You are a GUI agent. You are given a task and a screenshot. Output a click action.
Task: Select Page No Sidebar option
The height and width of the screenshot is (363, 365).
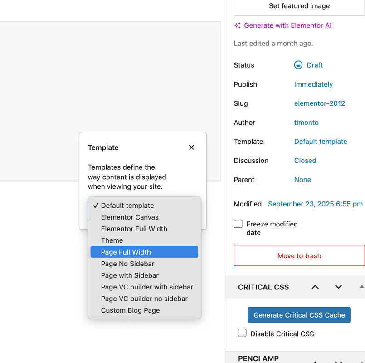tap(128, 264)
